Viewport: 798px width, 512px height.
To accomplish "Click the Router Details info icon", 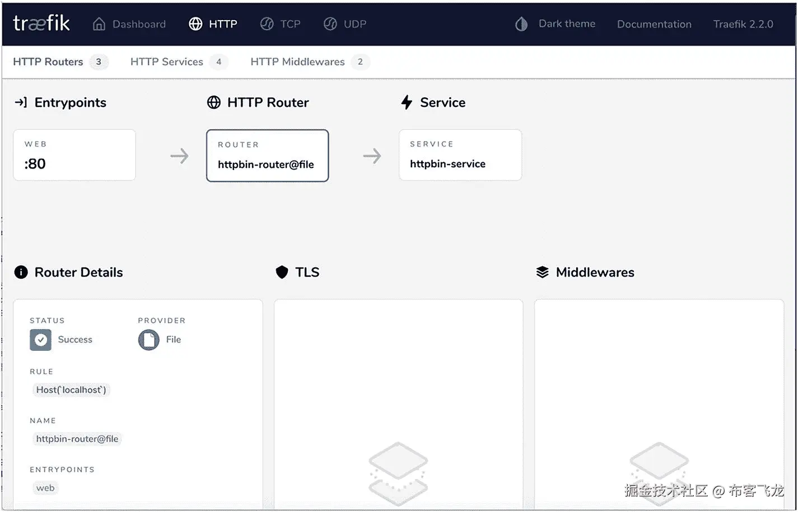I will click(x=21, y=273).
